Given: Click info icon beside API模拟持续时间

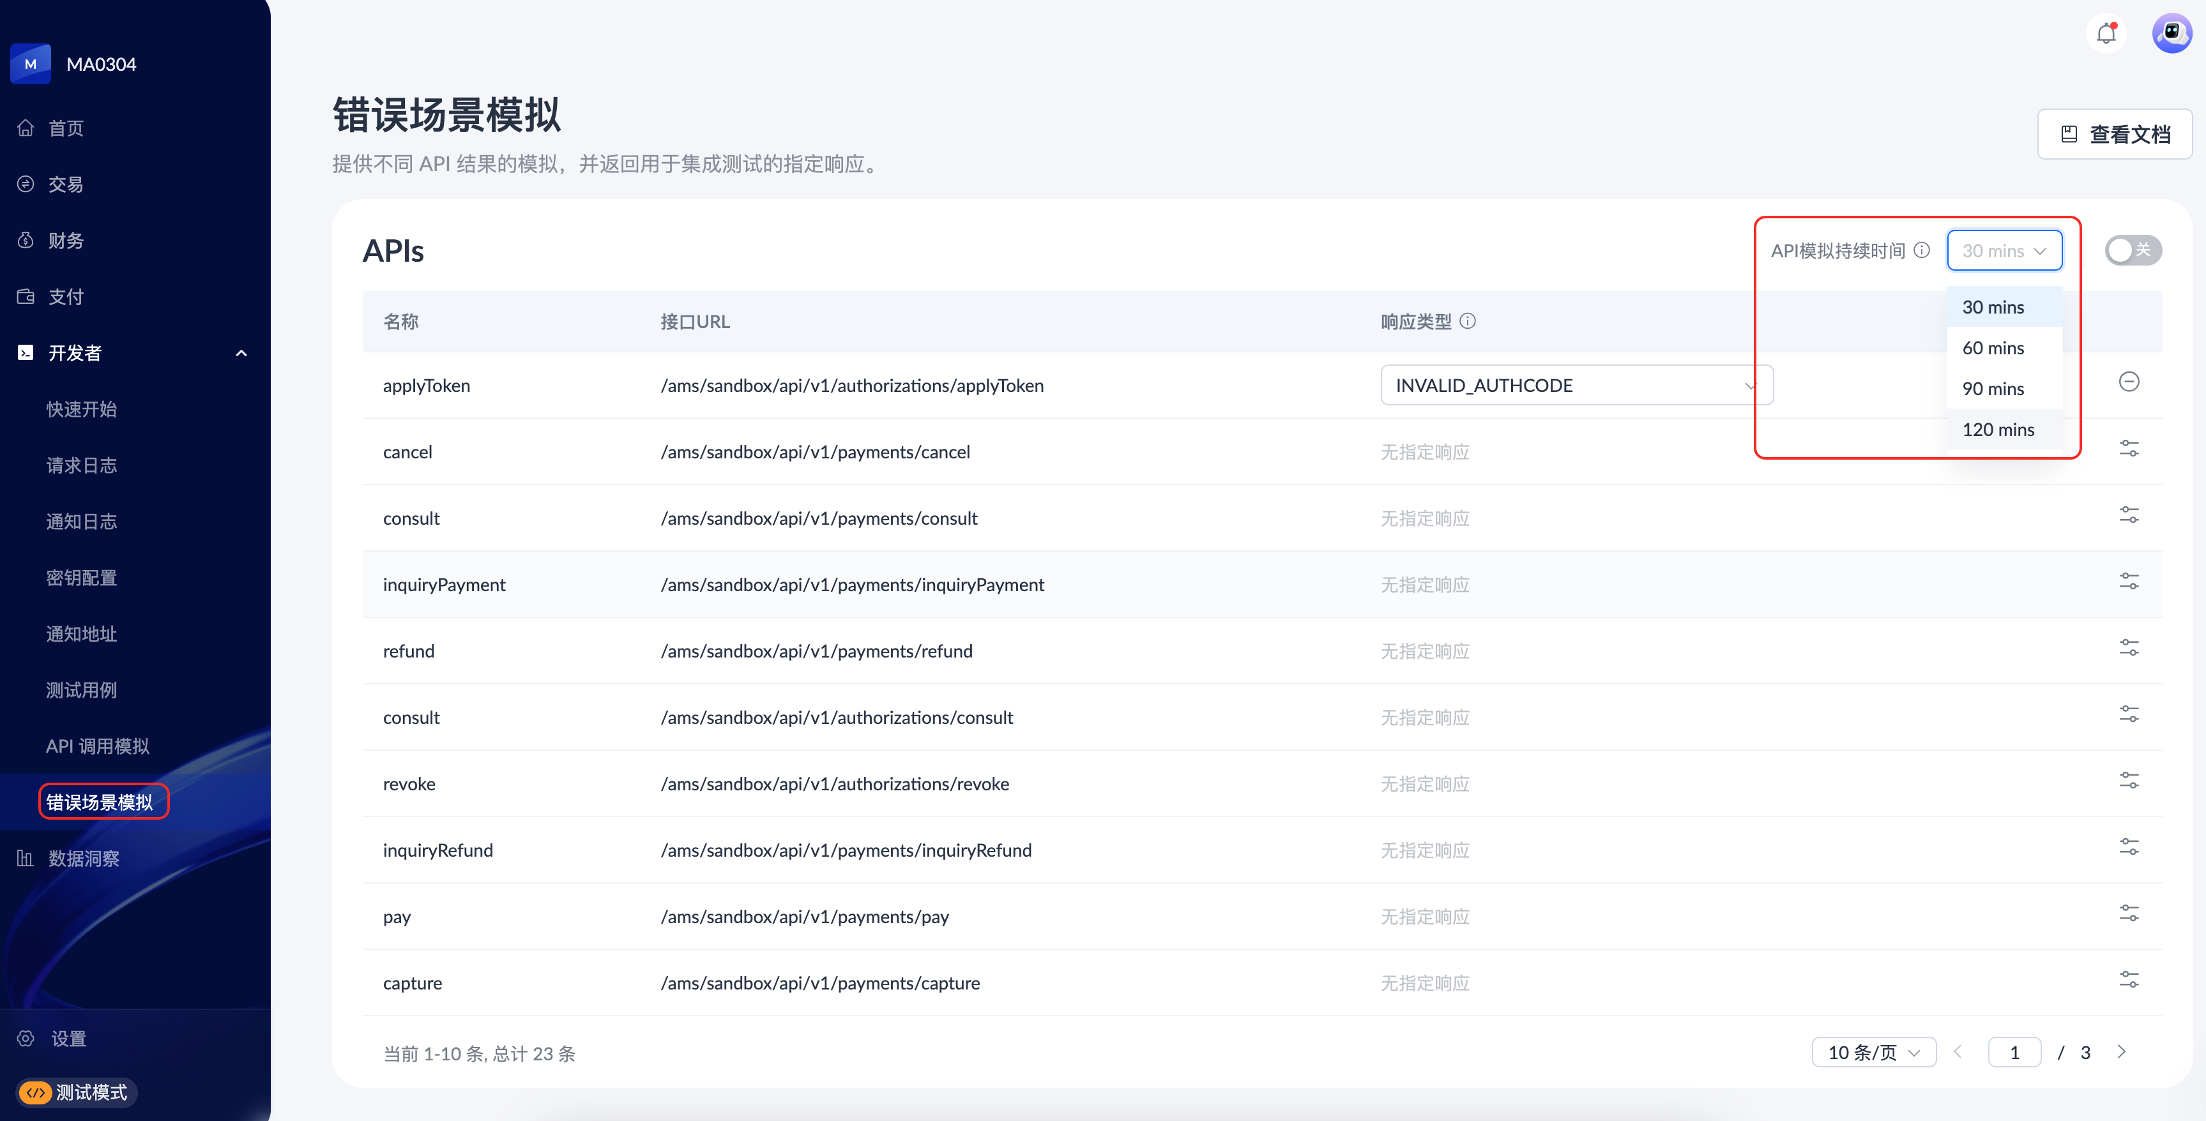Looking at the screenshot, I should (x=1922, y=250).
